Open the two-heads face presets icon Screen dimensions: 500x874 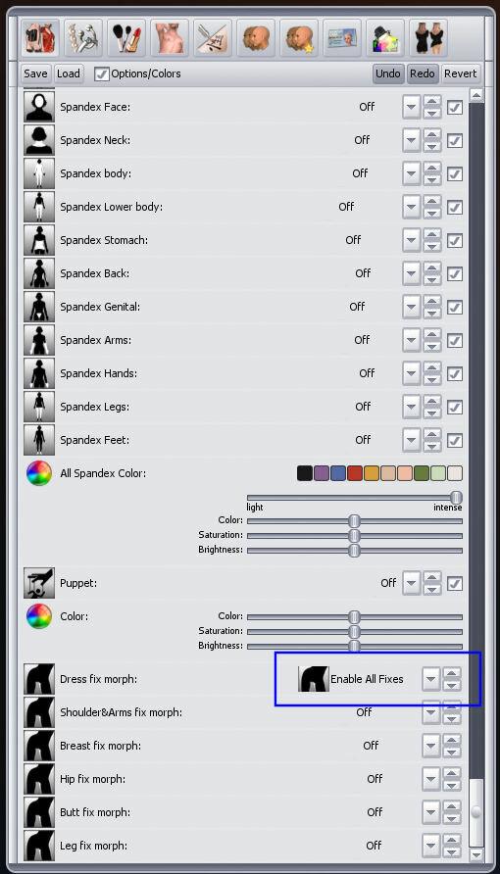(256, 38)
